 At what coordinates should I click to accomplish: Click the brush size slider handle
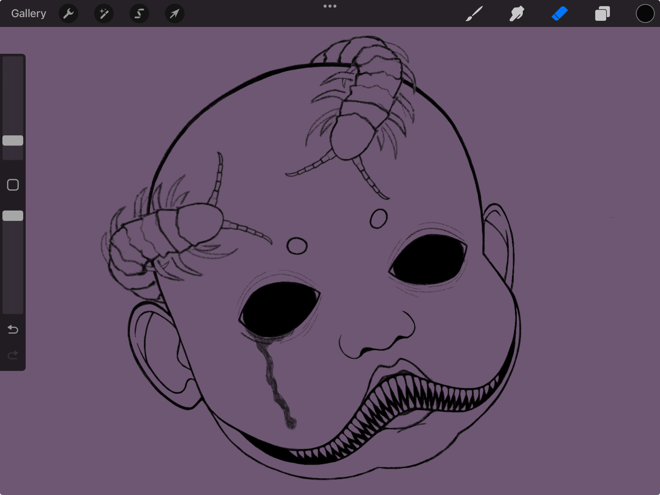(13, 141)
